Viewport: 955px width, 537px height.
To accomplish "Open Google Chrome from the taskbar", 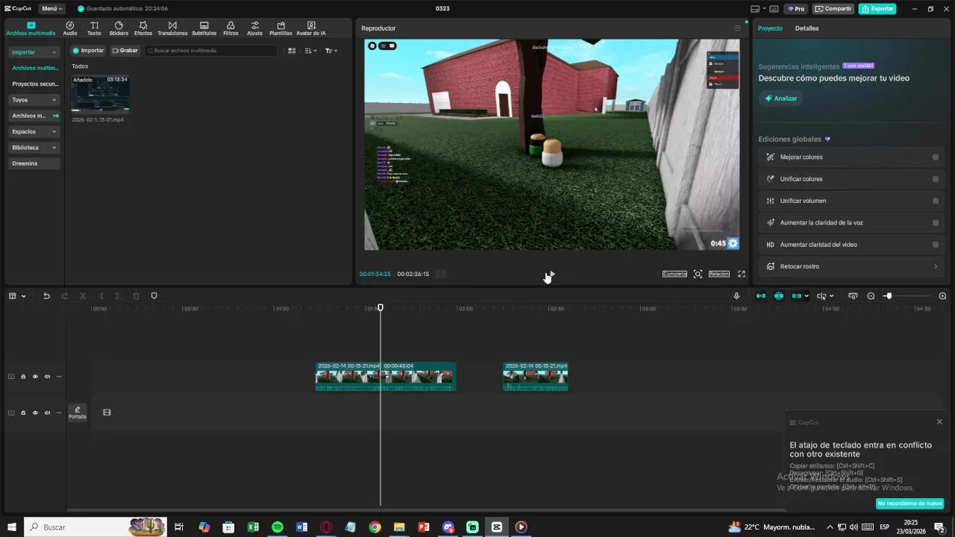I will pos(375,527).
